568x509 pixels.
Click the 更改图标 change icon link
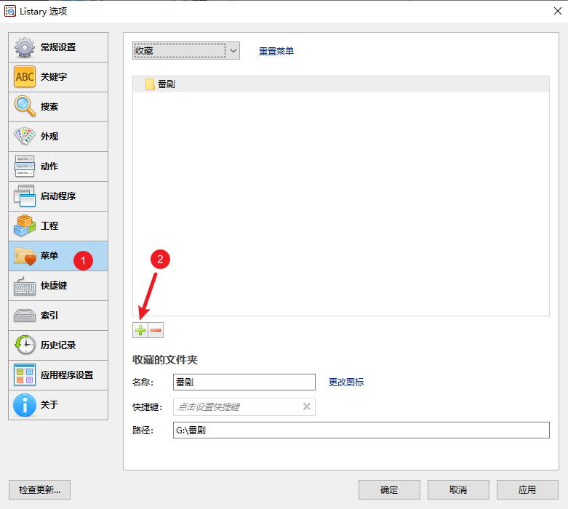tap(346, 382)
